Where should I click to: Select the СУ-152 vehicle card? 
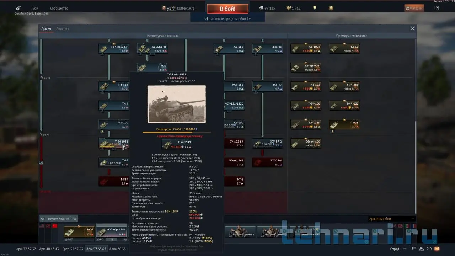click(x=229, y=49)
